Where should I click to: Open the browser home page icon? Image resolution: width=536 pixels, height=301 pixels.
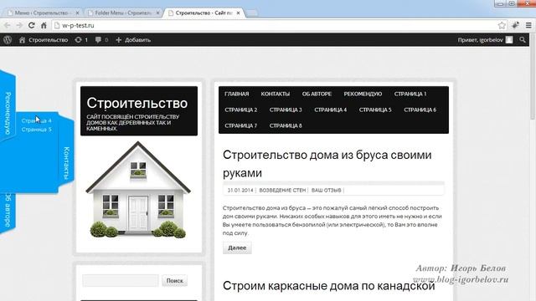(x=44, y=25)
